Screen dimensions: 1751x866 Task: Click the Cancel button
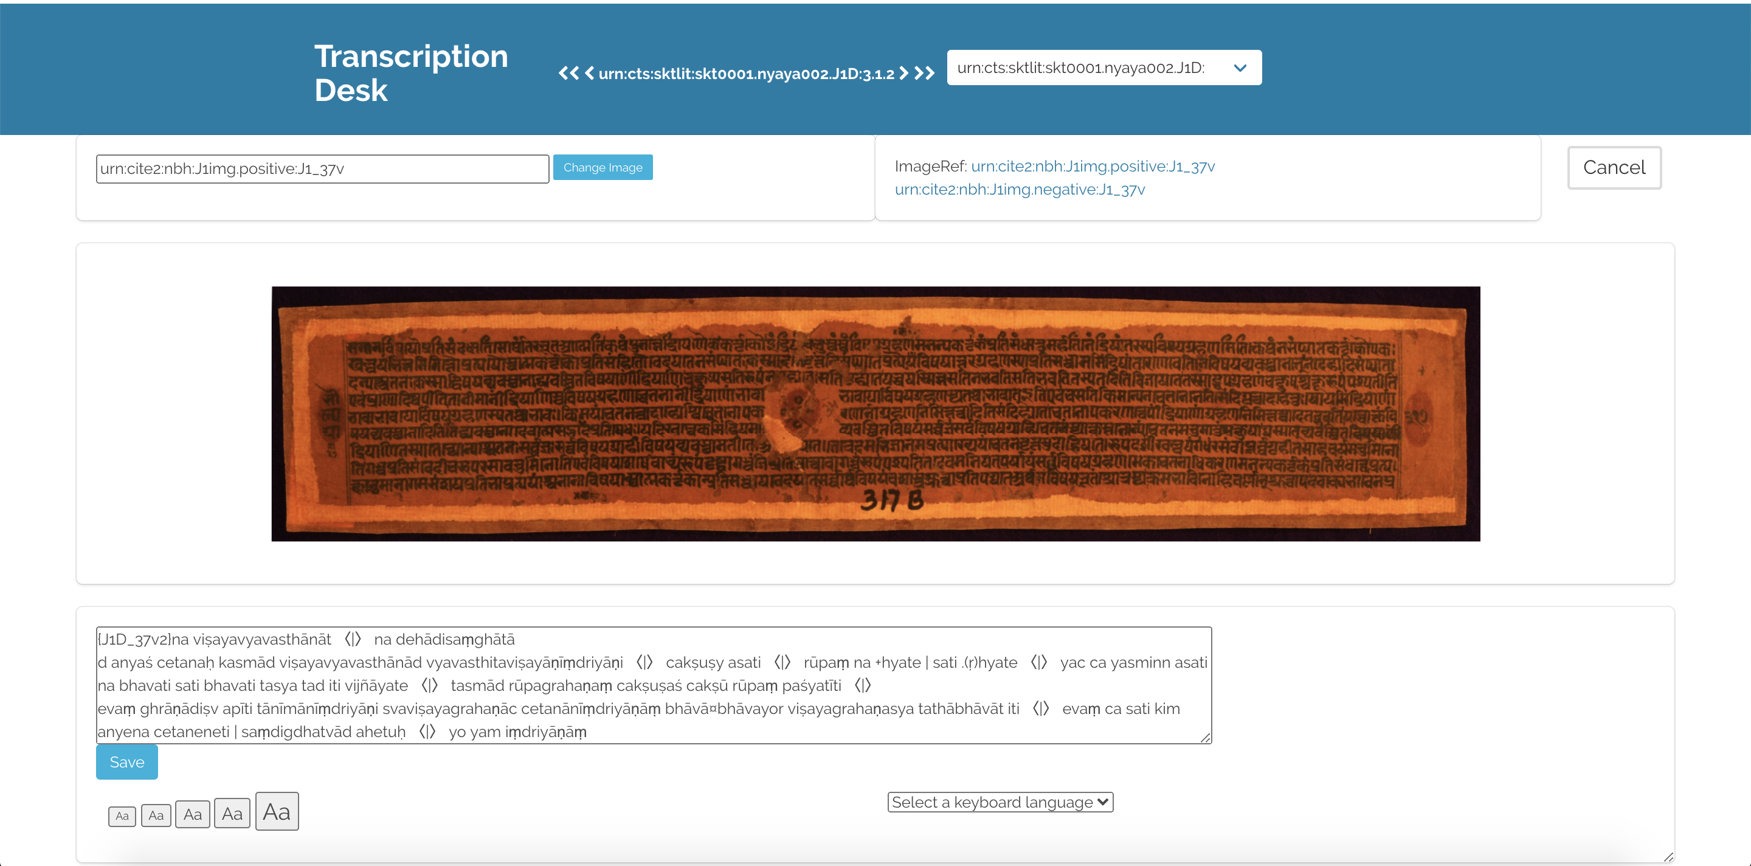click(x=1615, y=168)
